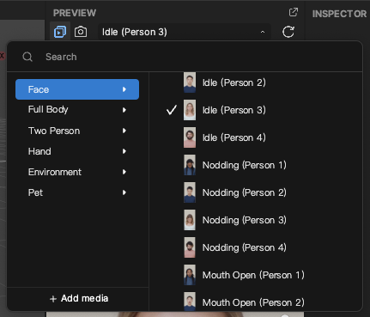Click the Idle (Person 3) thumbnail
The height and width of the screenshot is (317, 370).
click(x=190, y=110)
